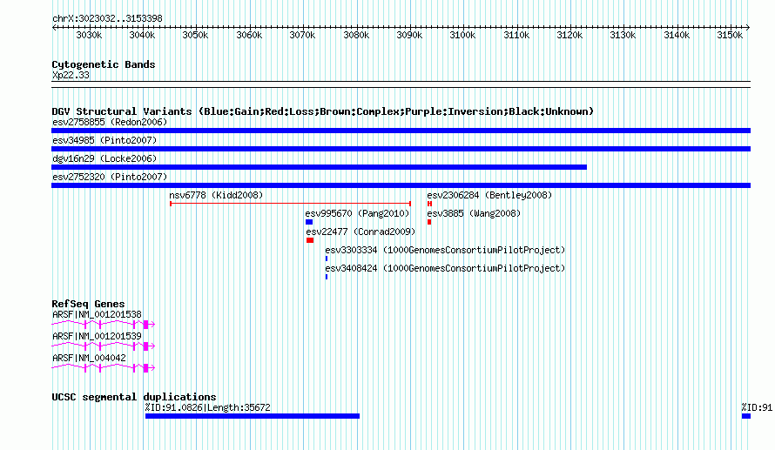Open the ARSF|NM_001201538 label
Viewport: 775px width, 450px height.
coord(97,314)
